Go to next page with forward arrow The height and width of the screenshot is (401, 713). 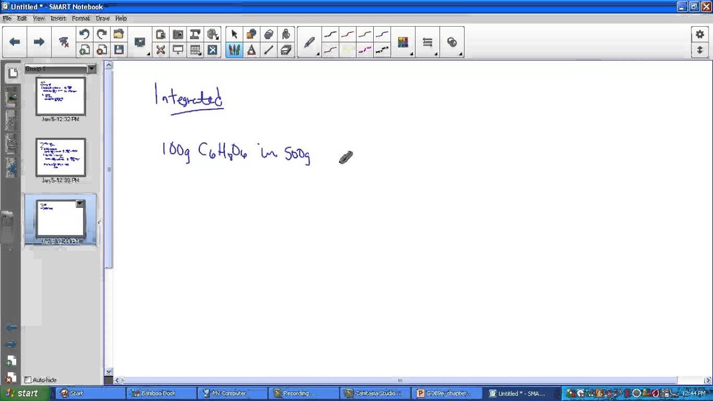38,42
